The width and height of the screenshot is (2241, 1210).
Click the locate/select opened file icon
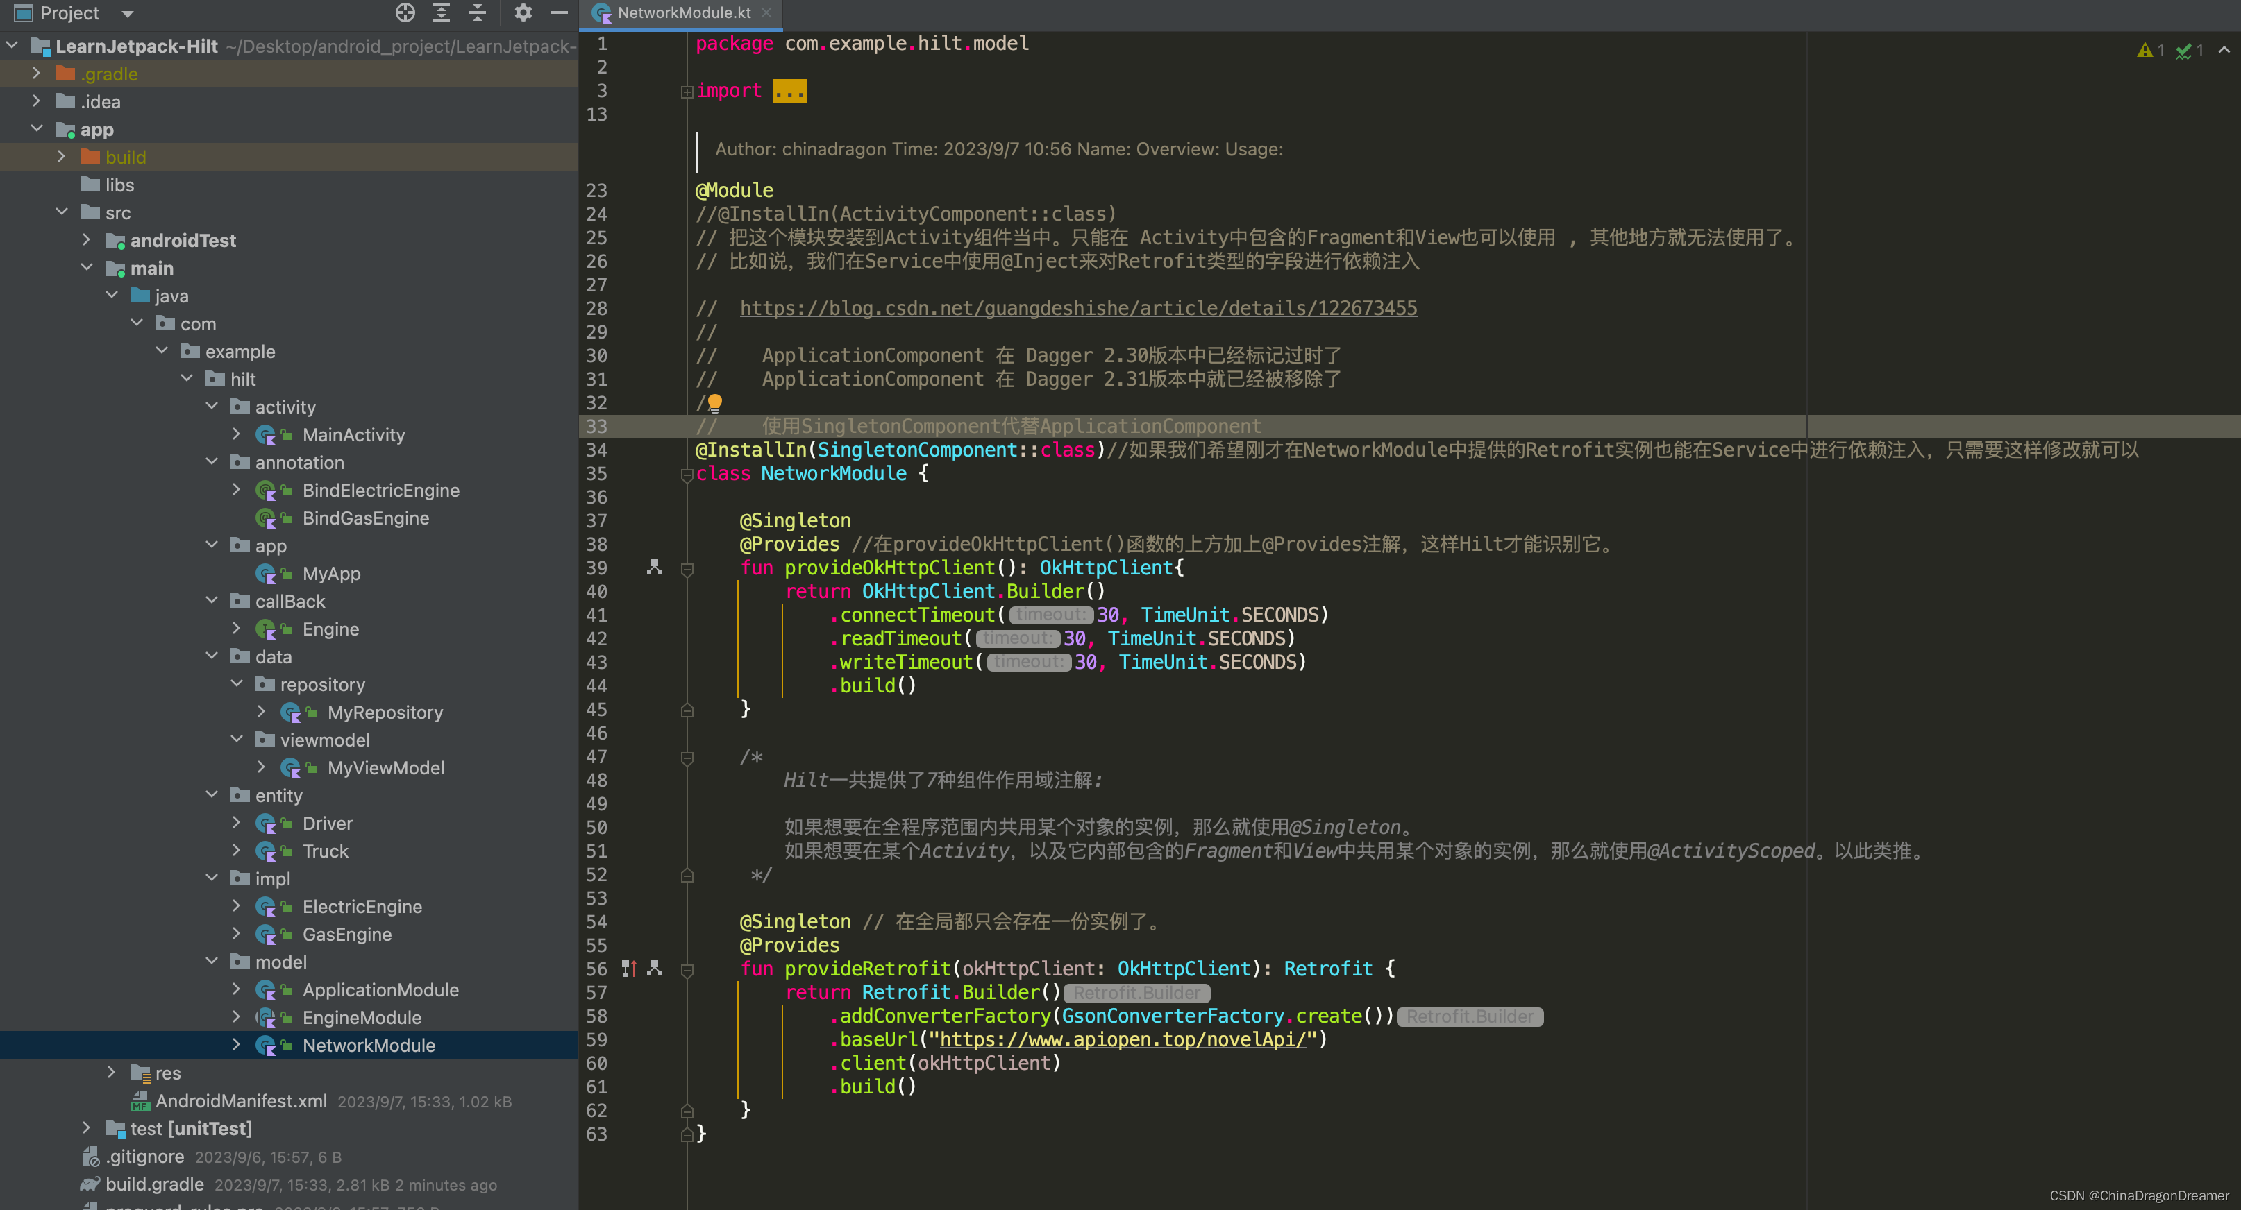point(405,13)
